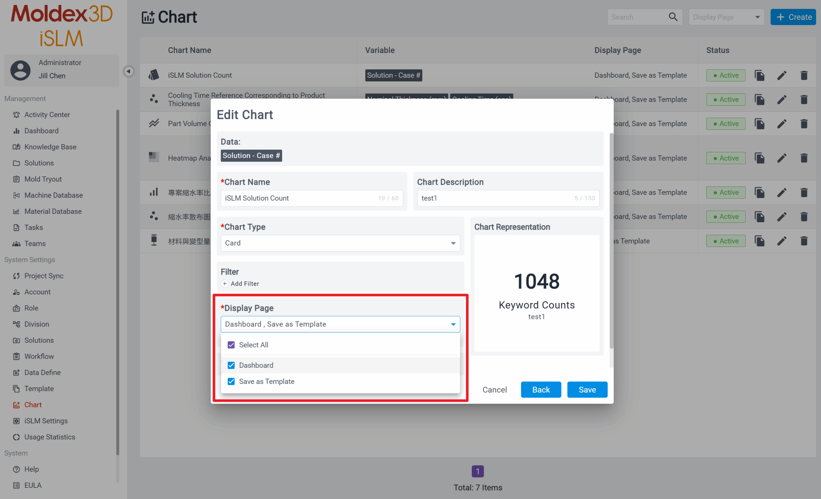Edit the iSLM Solution Count chart row
This screenshot has height=499, width=821.
(x=782, y=75)
